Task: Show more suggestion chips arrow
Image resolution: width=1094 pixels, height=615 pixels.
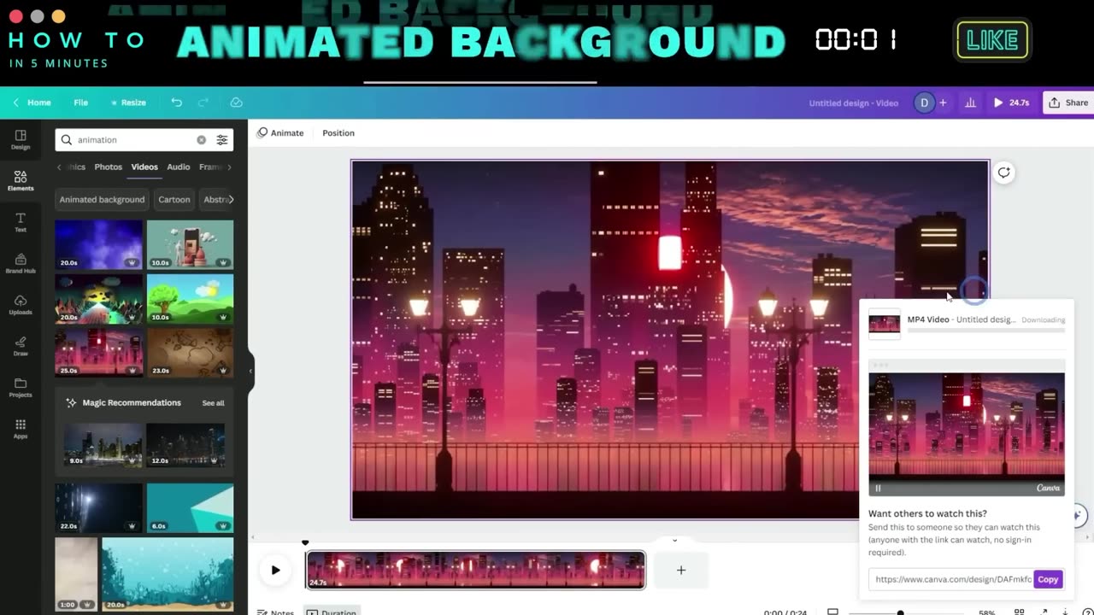Action: tap(231, 199)
